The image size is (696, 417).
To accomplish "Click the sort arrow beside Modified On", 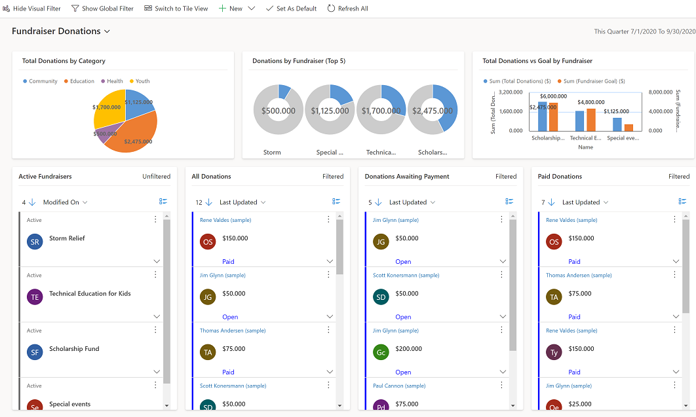I will 31,202.
